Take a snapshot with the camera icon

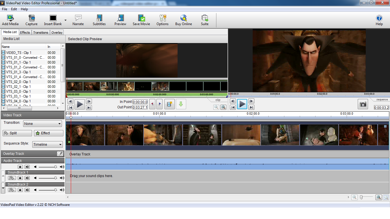pos(363,104)
